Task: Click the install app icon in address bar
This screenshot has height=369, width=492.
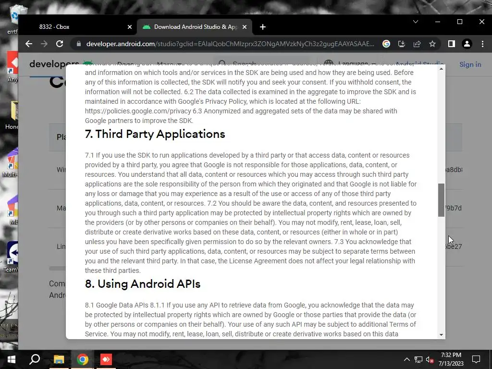Action: pos(402,44)
